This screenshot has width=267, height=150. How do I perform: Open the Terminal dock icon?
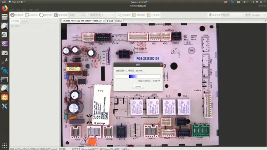tap(5, 79)
